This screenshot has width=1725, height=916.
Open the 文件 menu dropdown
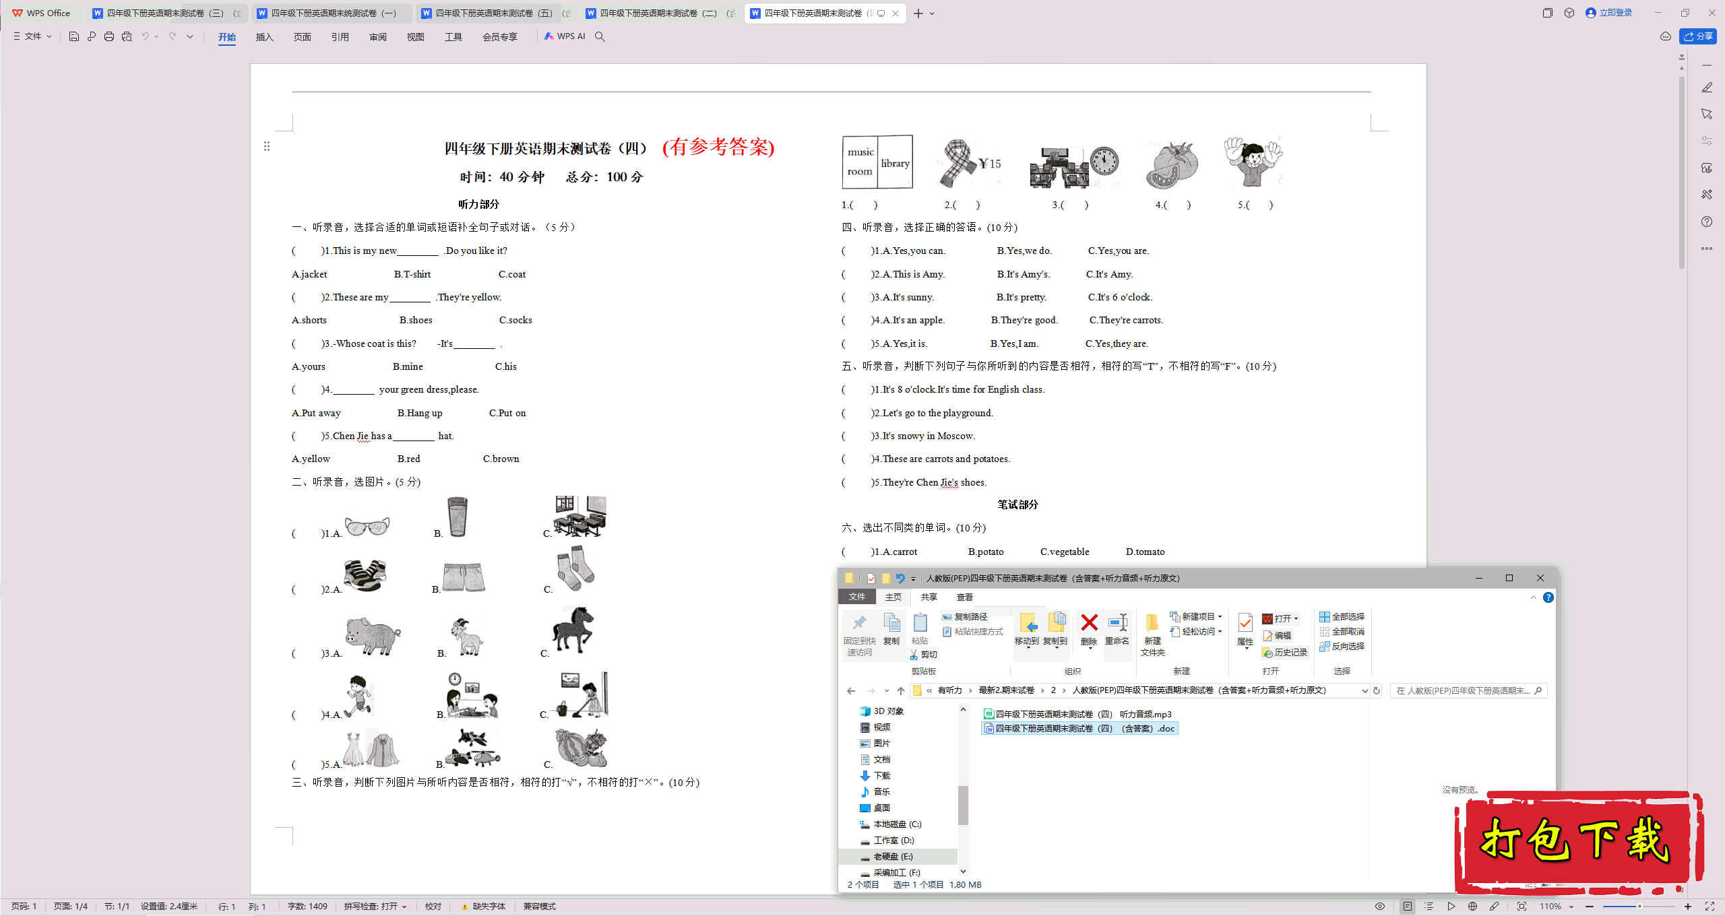coord(33,36)
